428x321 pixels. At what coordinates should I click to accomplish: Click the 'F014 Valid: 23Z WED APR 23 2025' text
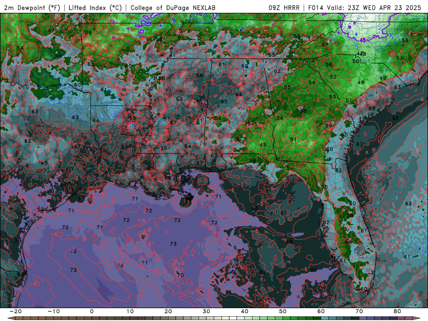365,7
